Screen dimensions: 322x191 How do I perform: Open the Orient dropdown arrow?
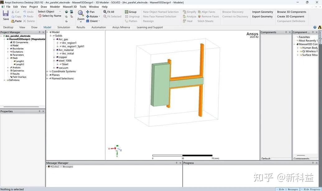tap(99, 21)
